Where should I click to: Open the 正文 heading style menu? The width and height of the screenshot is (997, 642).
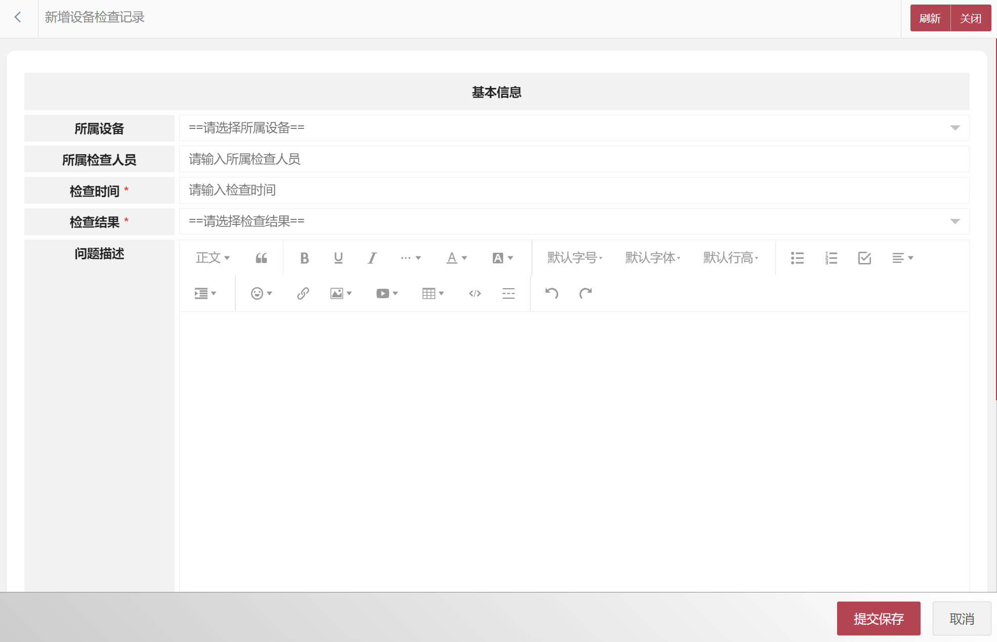(213, 258)
